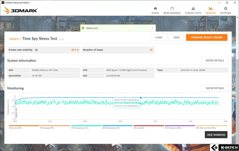Select the RESULTS tab
Screen dimensions: 239x151
(x=211, y=11)
